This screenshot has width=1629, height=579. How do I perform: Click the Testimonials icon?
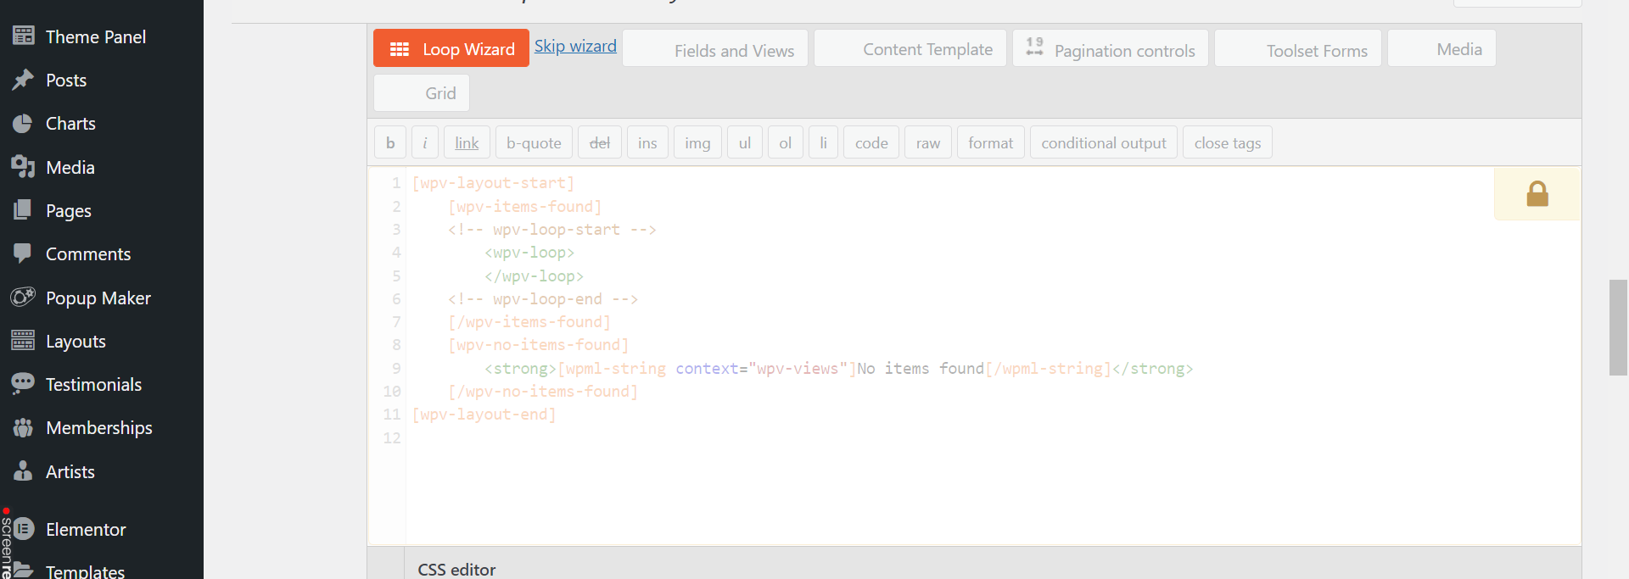click(x=23, y=384)
